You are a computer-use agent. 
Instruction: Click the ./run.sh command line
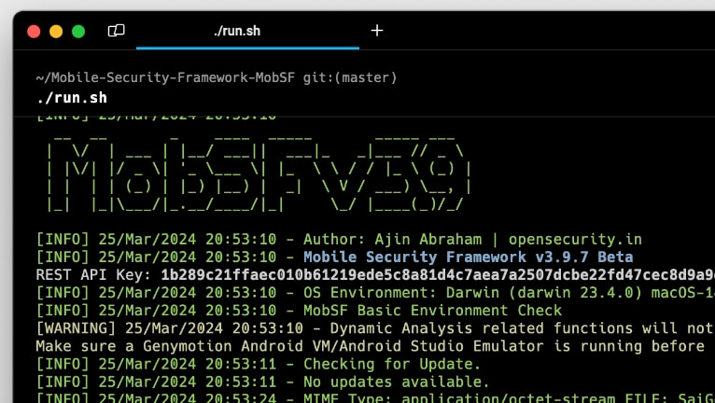72,98
